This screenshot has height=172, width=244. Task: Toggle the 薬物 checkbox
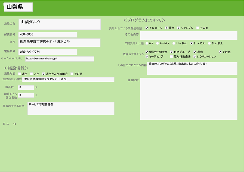[x=166, y=28]
